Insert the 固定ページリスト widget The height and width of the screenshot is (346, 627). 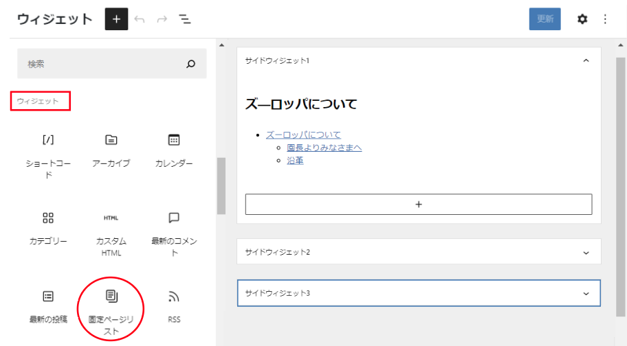[111, 312]
